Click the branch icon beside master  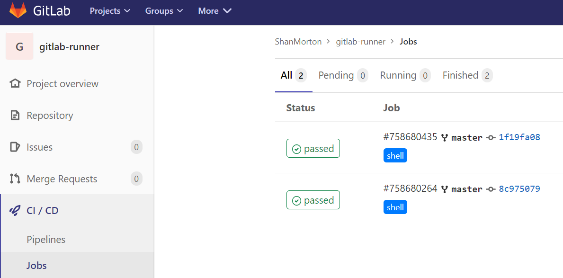(x=444, y=137)
